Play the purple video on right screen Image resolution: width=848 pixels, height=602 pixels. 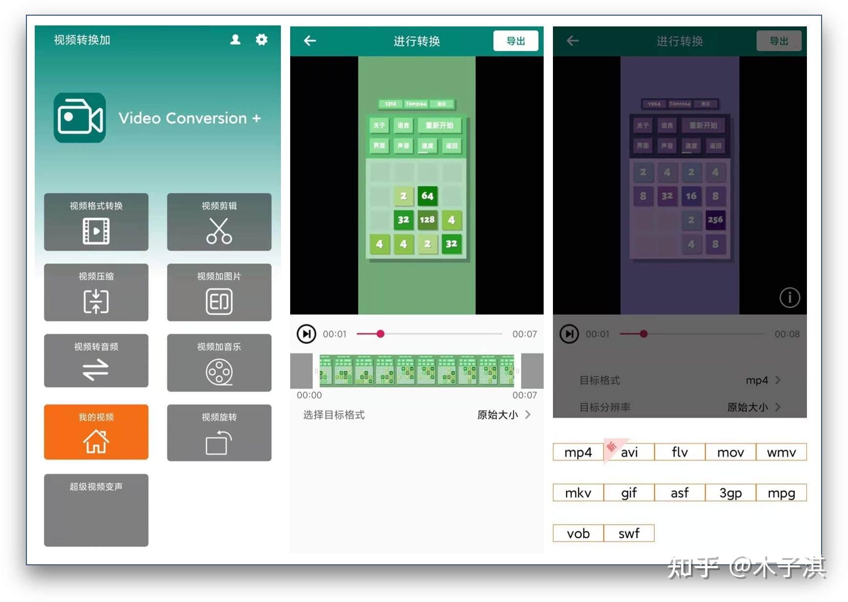(x=569, y=334)
